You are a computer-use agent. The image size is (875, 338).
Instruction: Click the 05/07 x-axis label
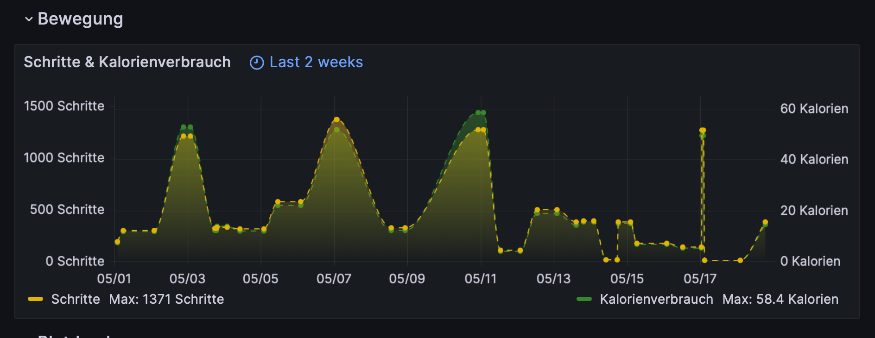[x=334, y=279]
